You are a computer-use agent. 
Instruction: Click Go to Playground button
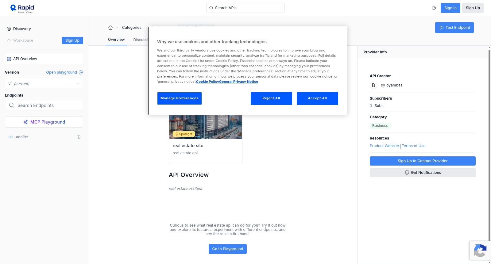[227, 249]
